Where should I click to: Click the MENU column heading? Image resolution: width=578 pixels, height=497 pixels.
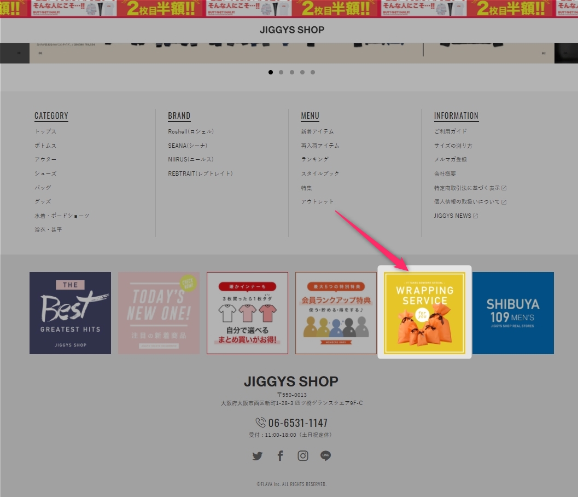pyautogui.click(x=310, y=116)
